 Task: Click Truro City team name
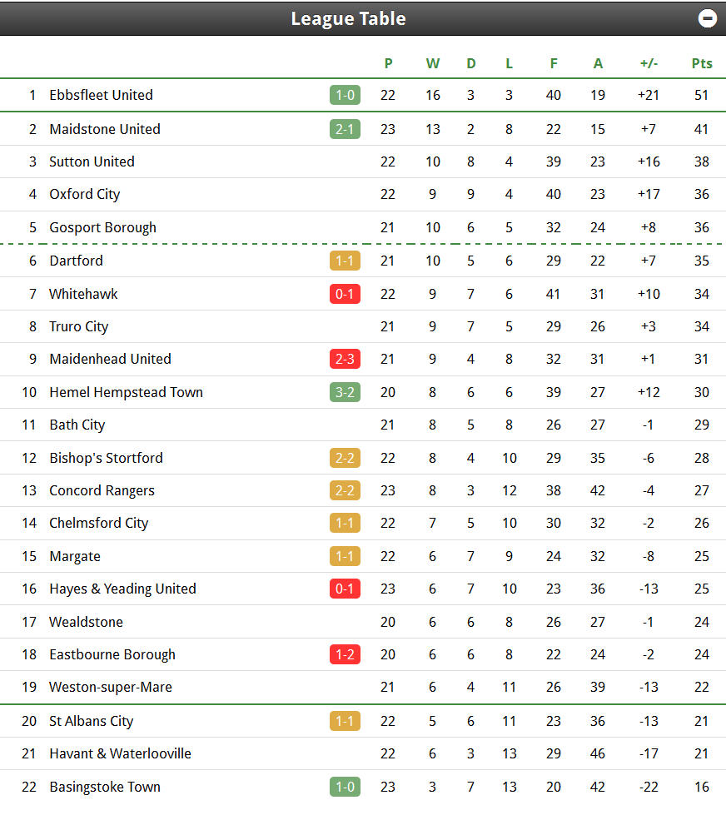[x=79, y=326]
